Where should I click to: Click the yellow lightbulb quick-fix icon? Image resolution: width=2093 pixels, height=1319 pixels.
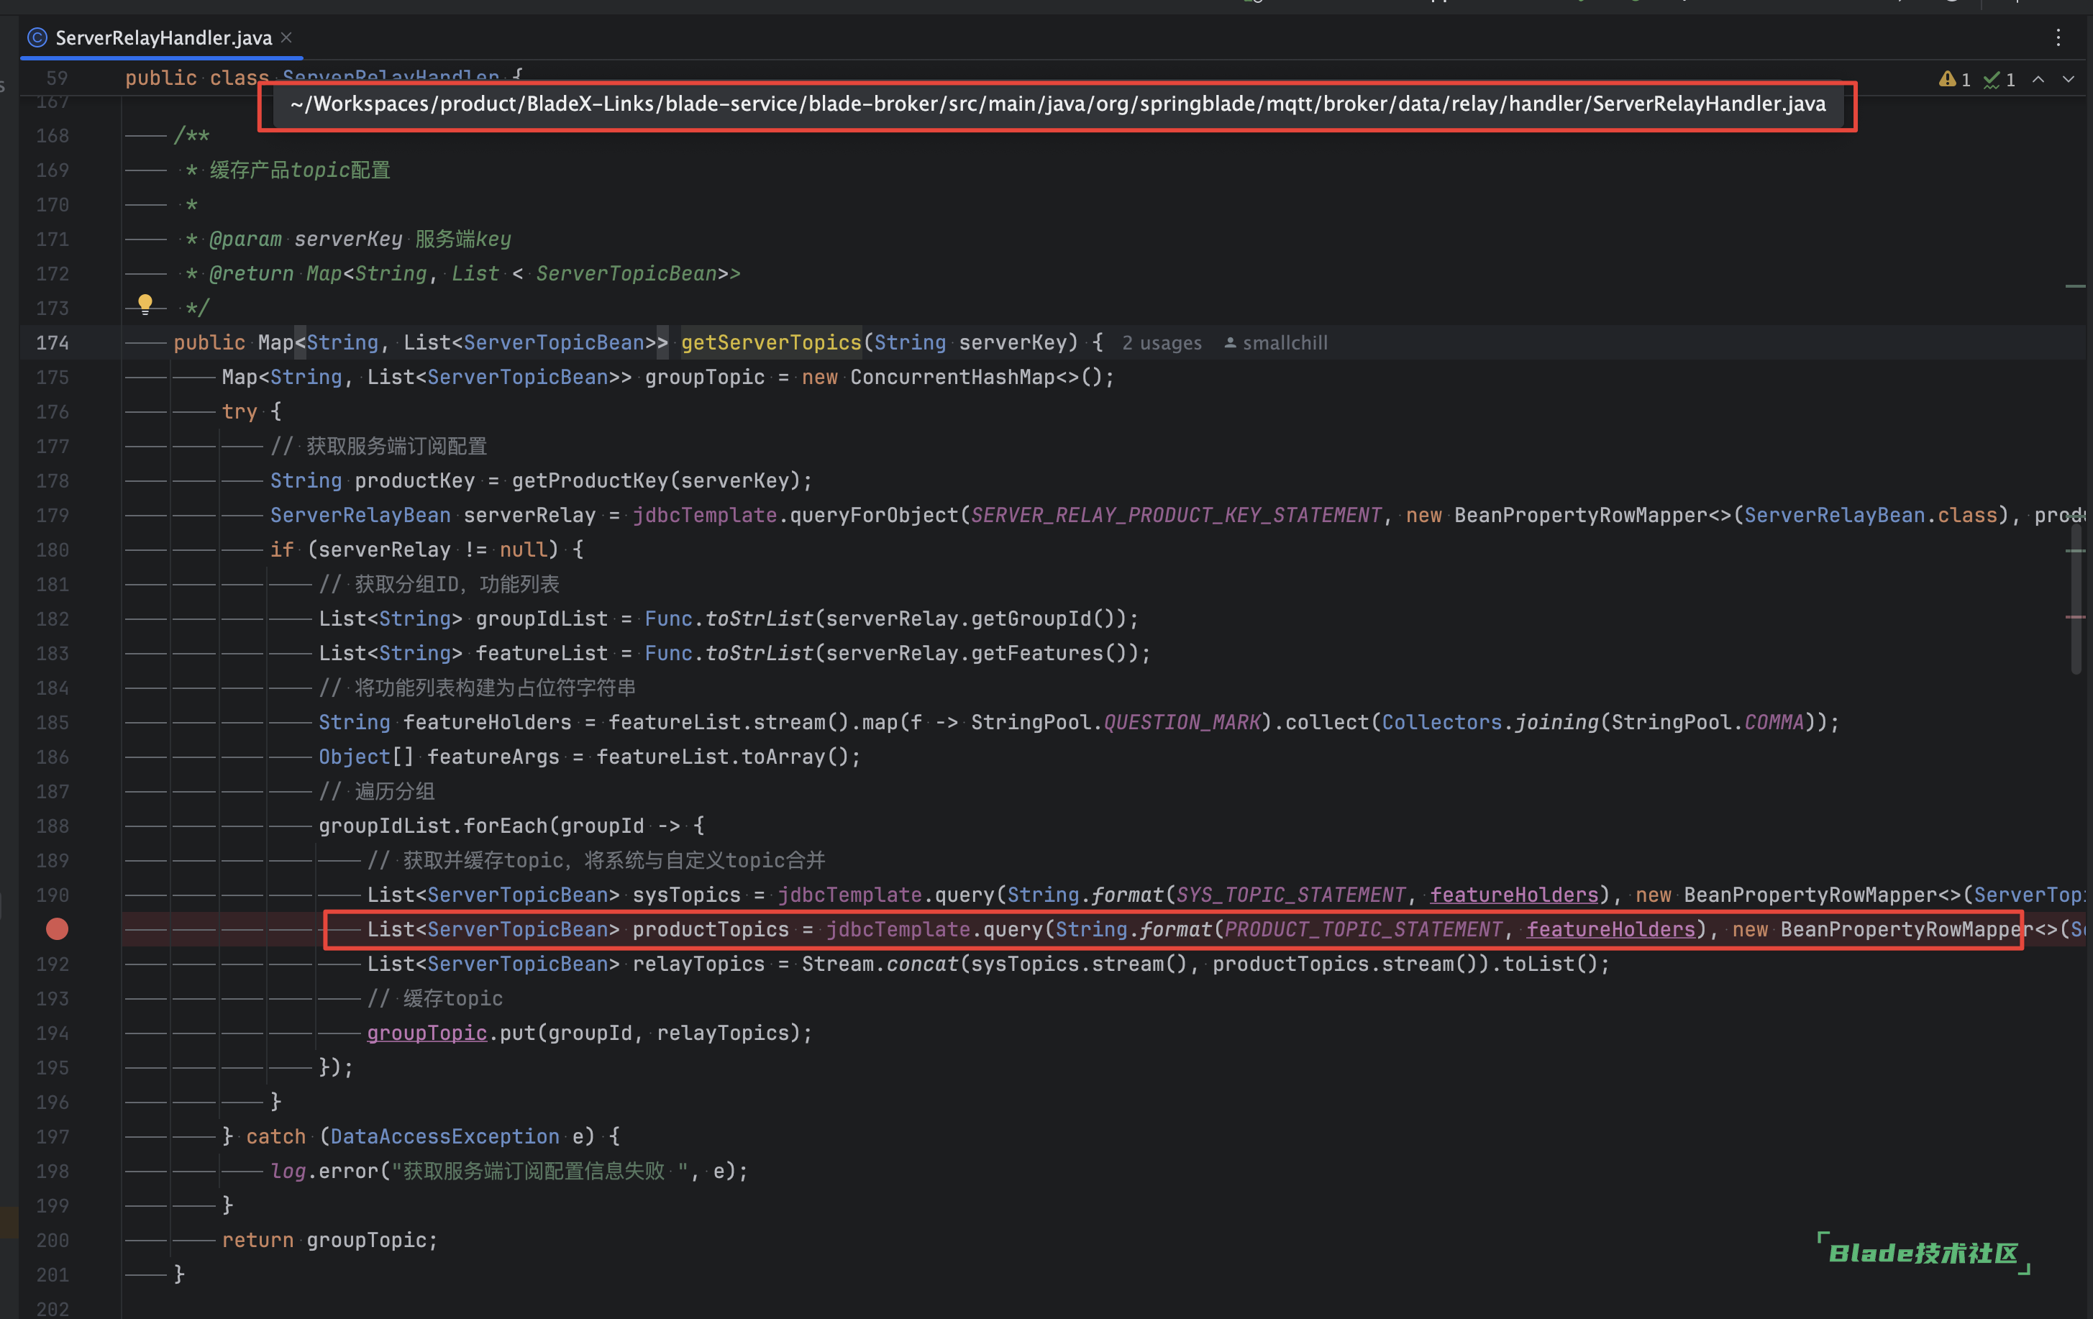pos(145,303)
